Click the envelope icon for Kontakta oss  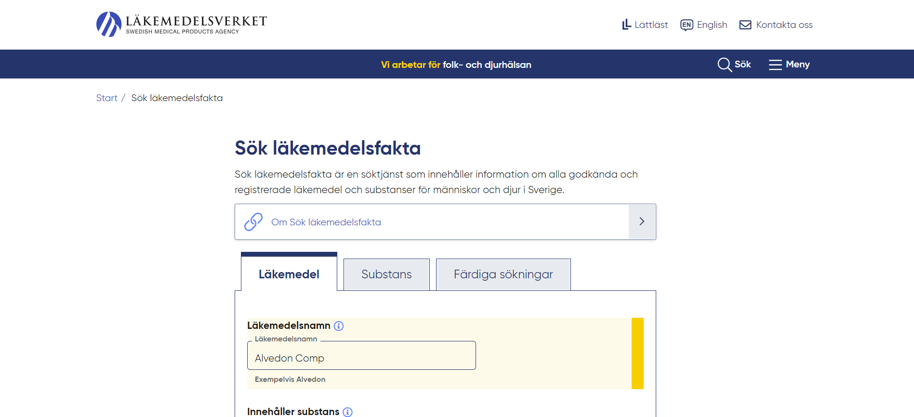pos(745,25)
